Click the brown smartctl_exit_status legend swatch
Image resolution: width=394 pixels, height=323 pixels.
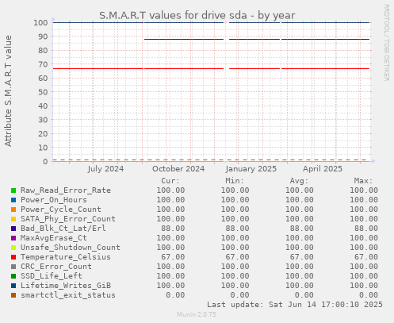13,295
